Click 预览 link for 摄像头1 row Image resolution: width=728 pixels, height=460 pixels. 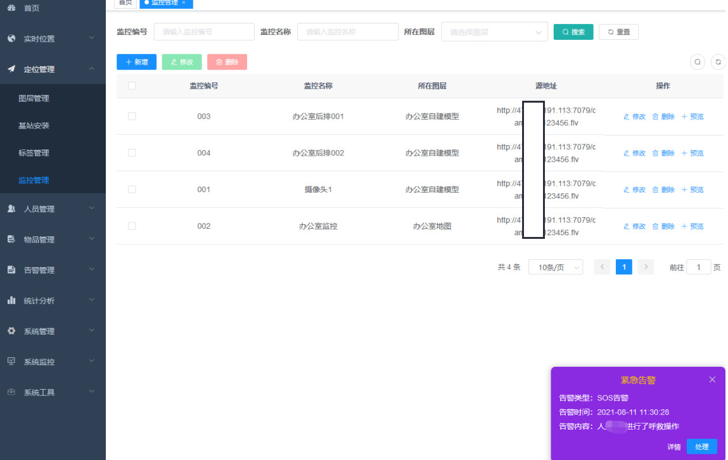(692, 190)
